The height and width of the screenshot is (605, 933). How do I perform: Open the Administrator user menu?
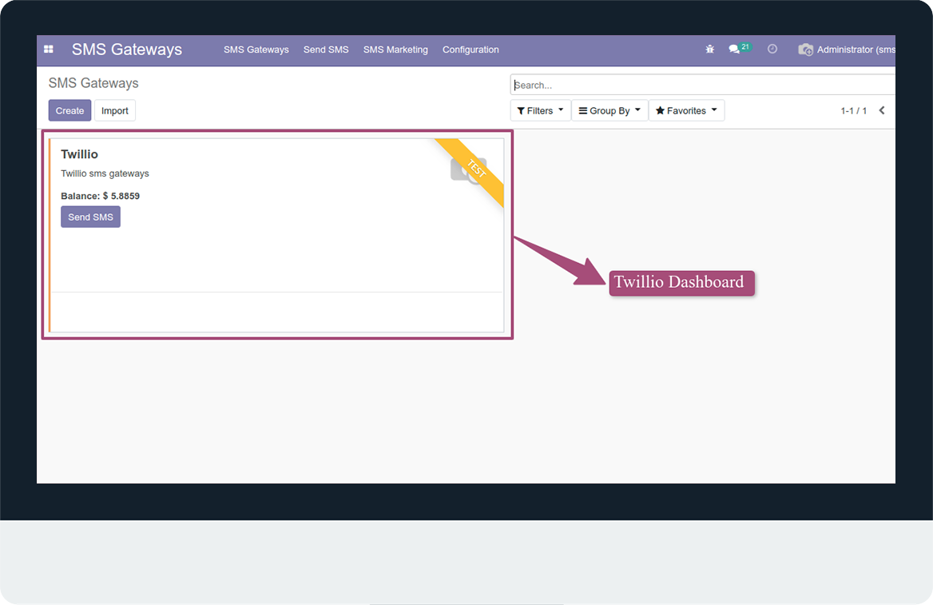(846, 50)
